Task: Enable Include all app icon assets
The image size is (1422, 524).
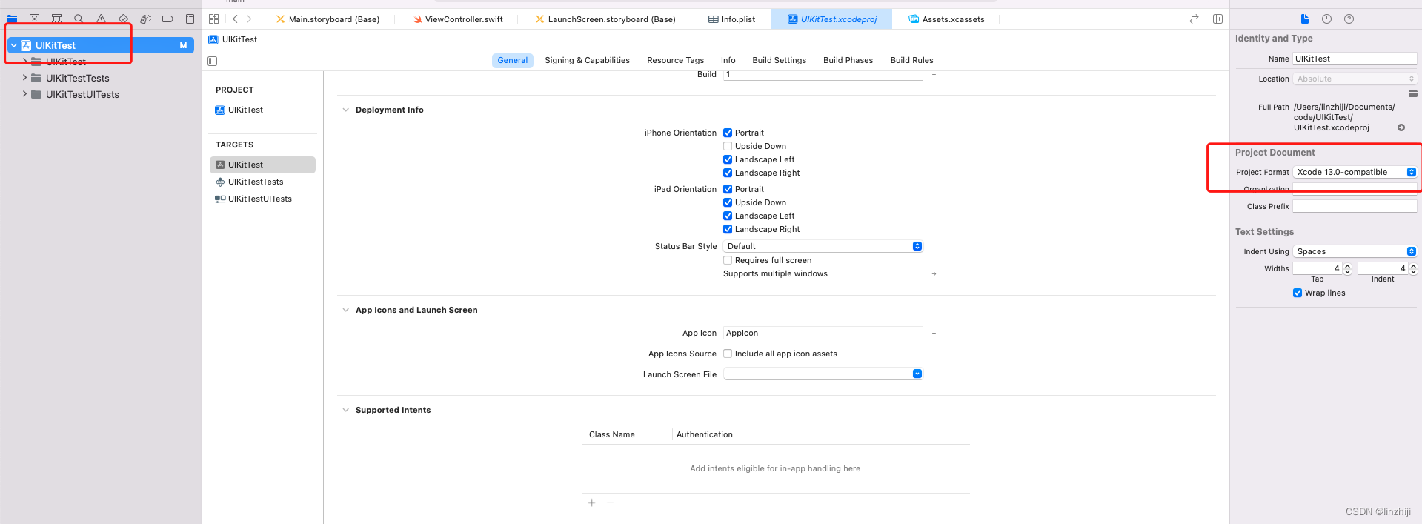Action: pyautogui.click(x=728, y=354)
